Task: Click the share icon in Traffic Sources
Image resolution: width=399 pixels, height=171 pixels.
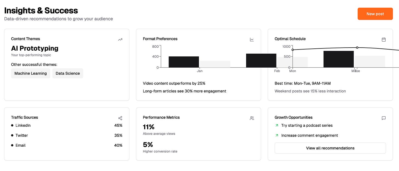Action: click(x=120, y=118)
